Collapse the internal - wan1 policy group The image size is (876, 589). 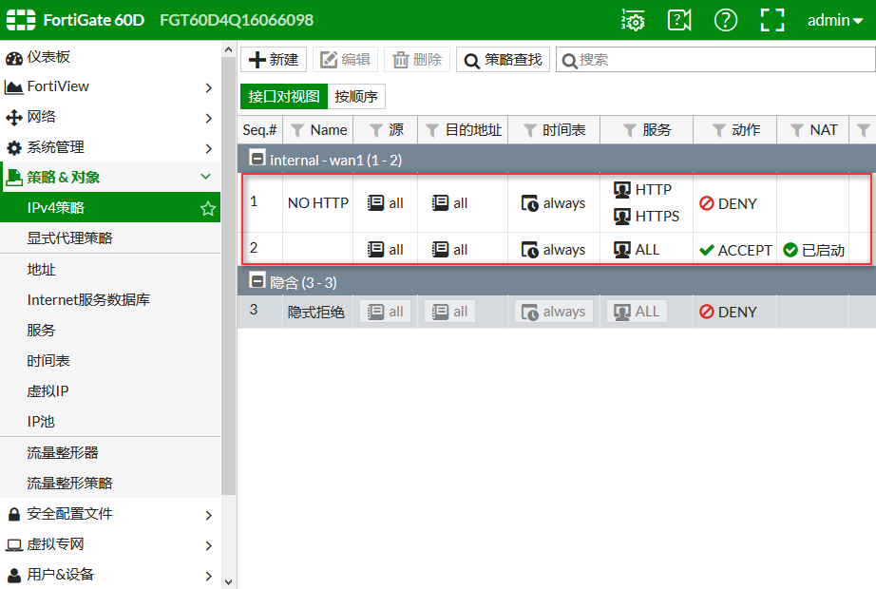(x=257, y=159)
